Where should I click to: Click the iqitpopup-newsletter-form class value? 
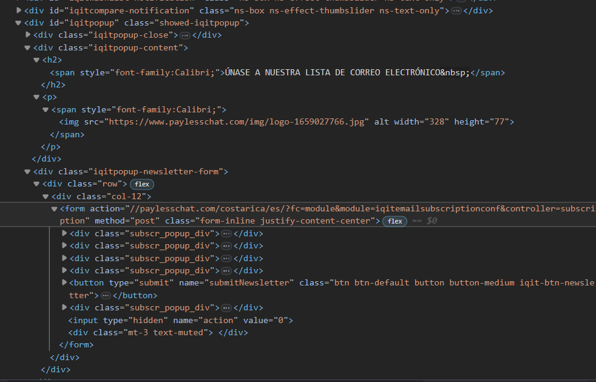156,172
